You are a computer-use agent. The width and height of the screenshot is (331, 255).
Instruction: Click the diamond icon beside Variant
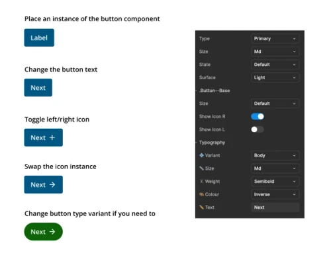pos(201,155)
